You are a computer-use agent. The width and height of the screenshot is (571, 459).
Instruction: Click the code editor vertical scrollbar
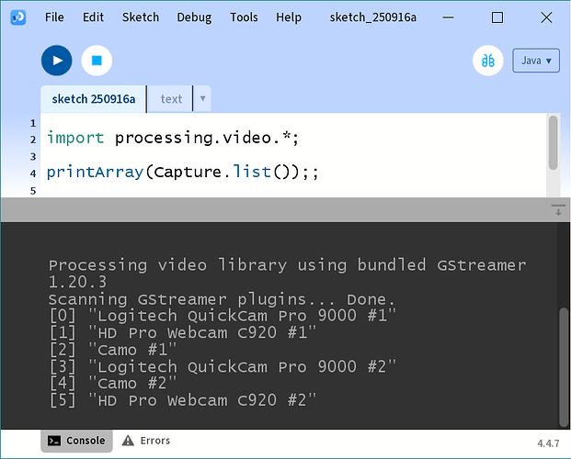pyautogui.click(x=554, y=143)
